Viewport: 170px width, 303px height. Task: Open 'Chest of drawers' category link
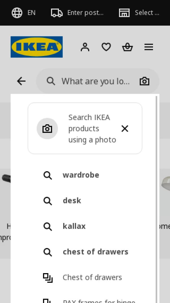[92, 277]
